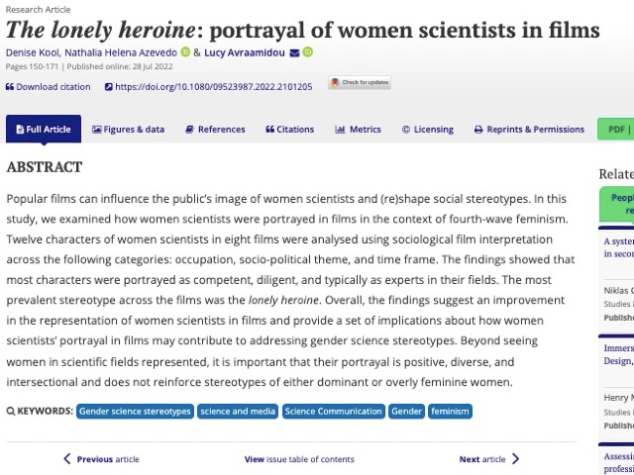This screenshot has height=475, width=634.
Task: View issue table of contents
Action: click(x=299, y=459)
